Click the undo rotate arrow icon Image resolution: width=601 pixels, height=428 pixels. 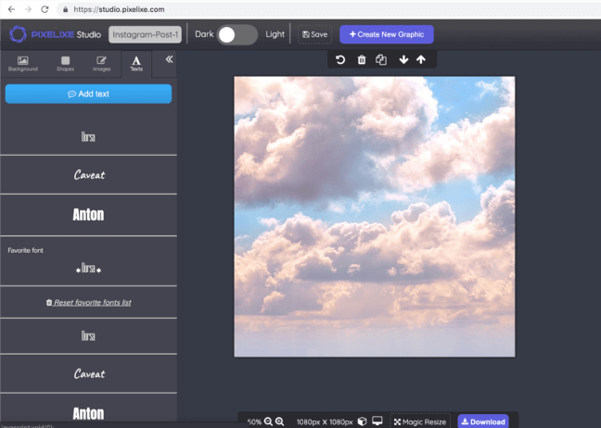click(340, 60)
